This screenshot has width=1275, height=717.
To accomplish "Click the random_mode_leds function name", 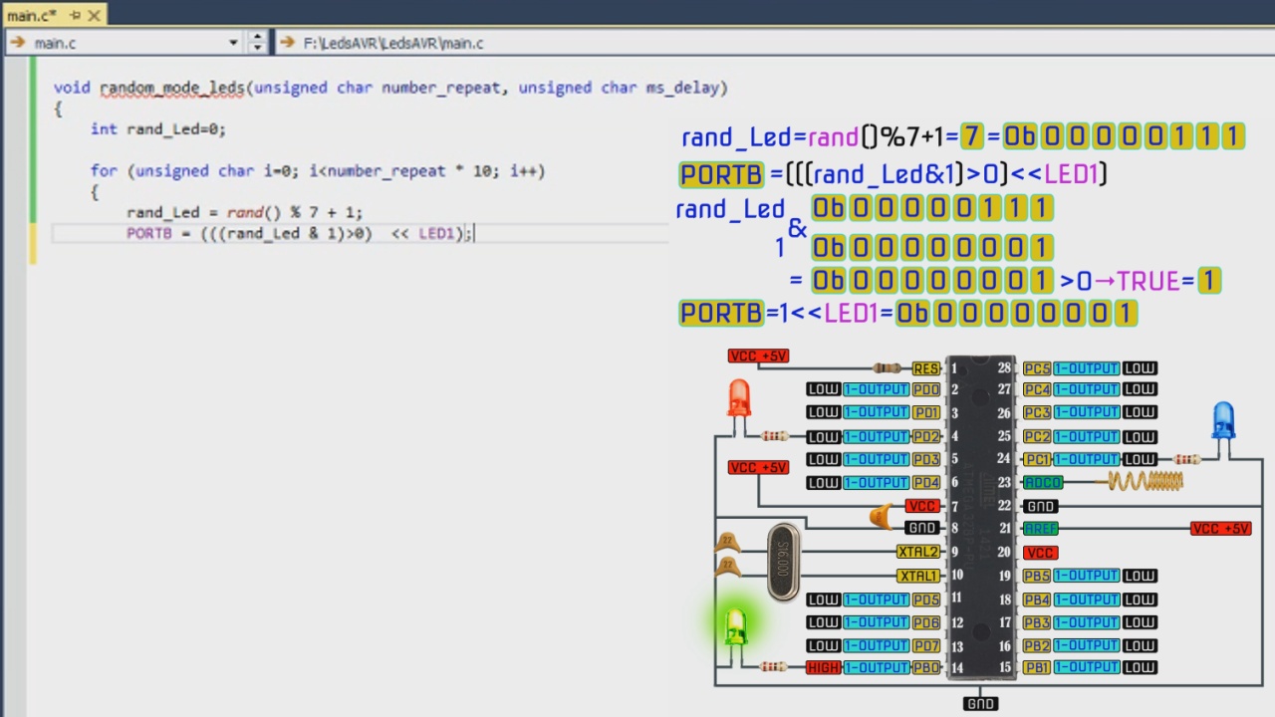I will click(171, 88).
